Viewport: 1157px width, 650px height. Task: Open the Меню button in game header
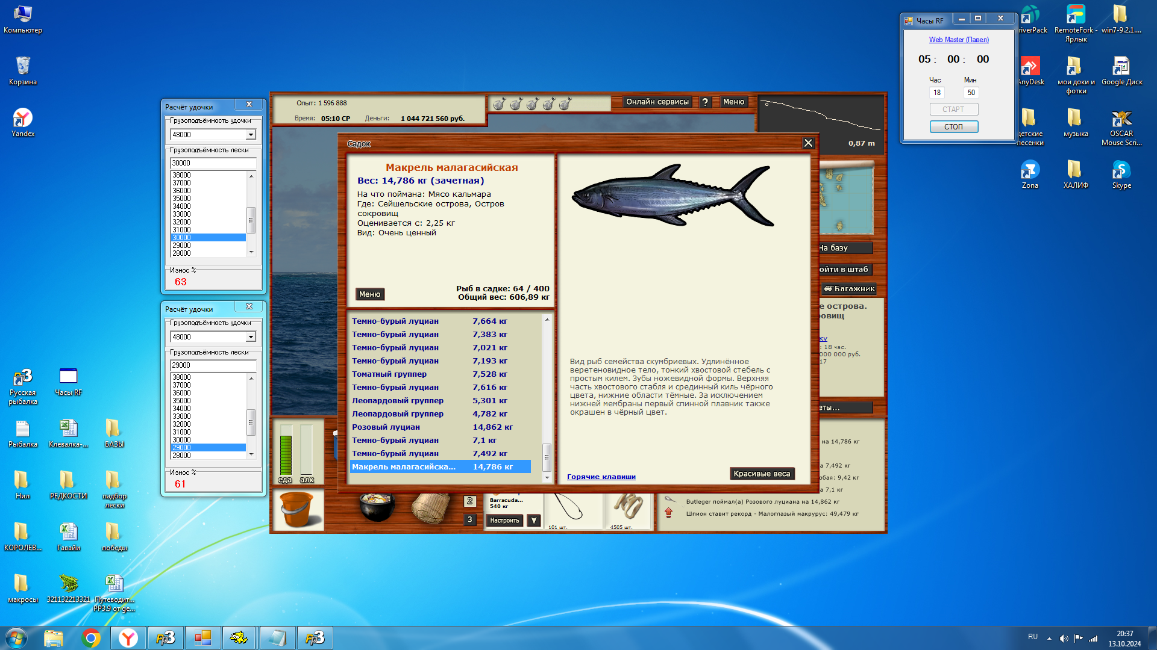coord(733,102)
